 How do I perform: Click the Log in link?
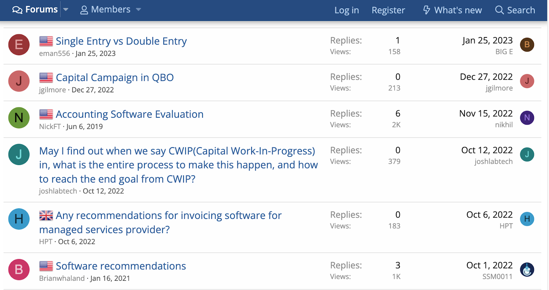point(347,10)
